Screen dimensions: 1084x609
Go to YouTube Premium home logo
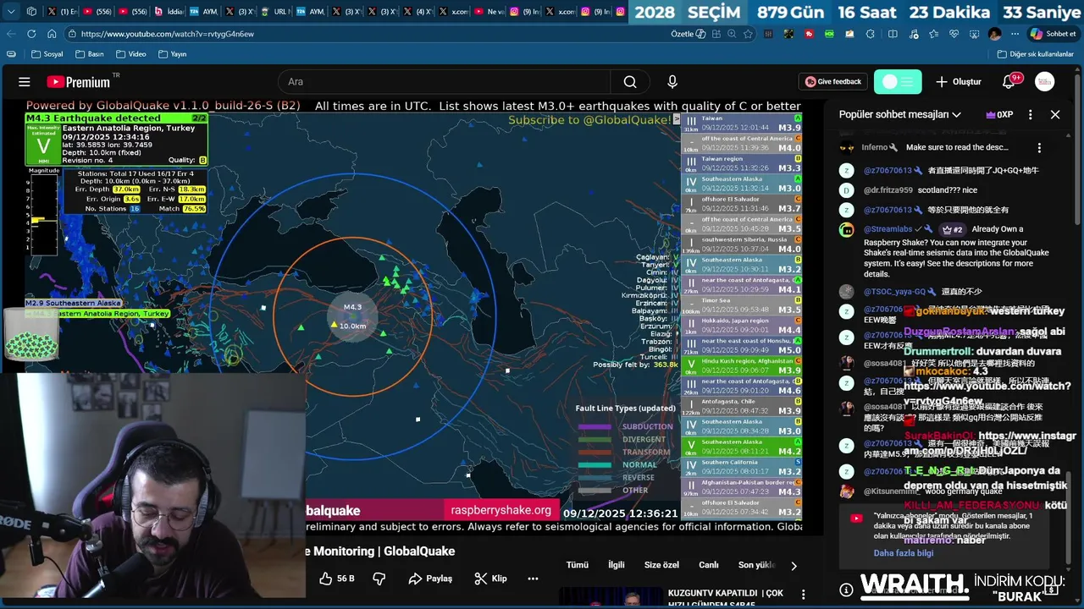pos(79,82)
